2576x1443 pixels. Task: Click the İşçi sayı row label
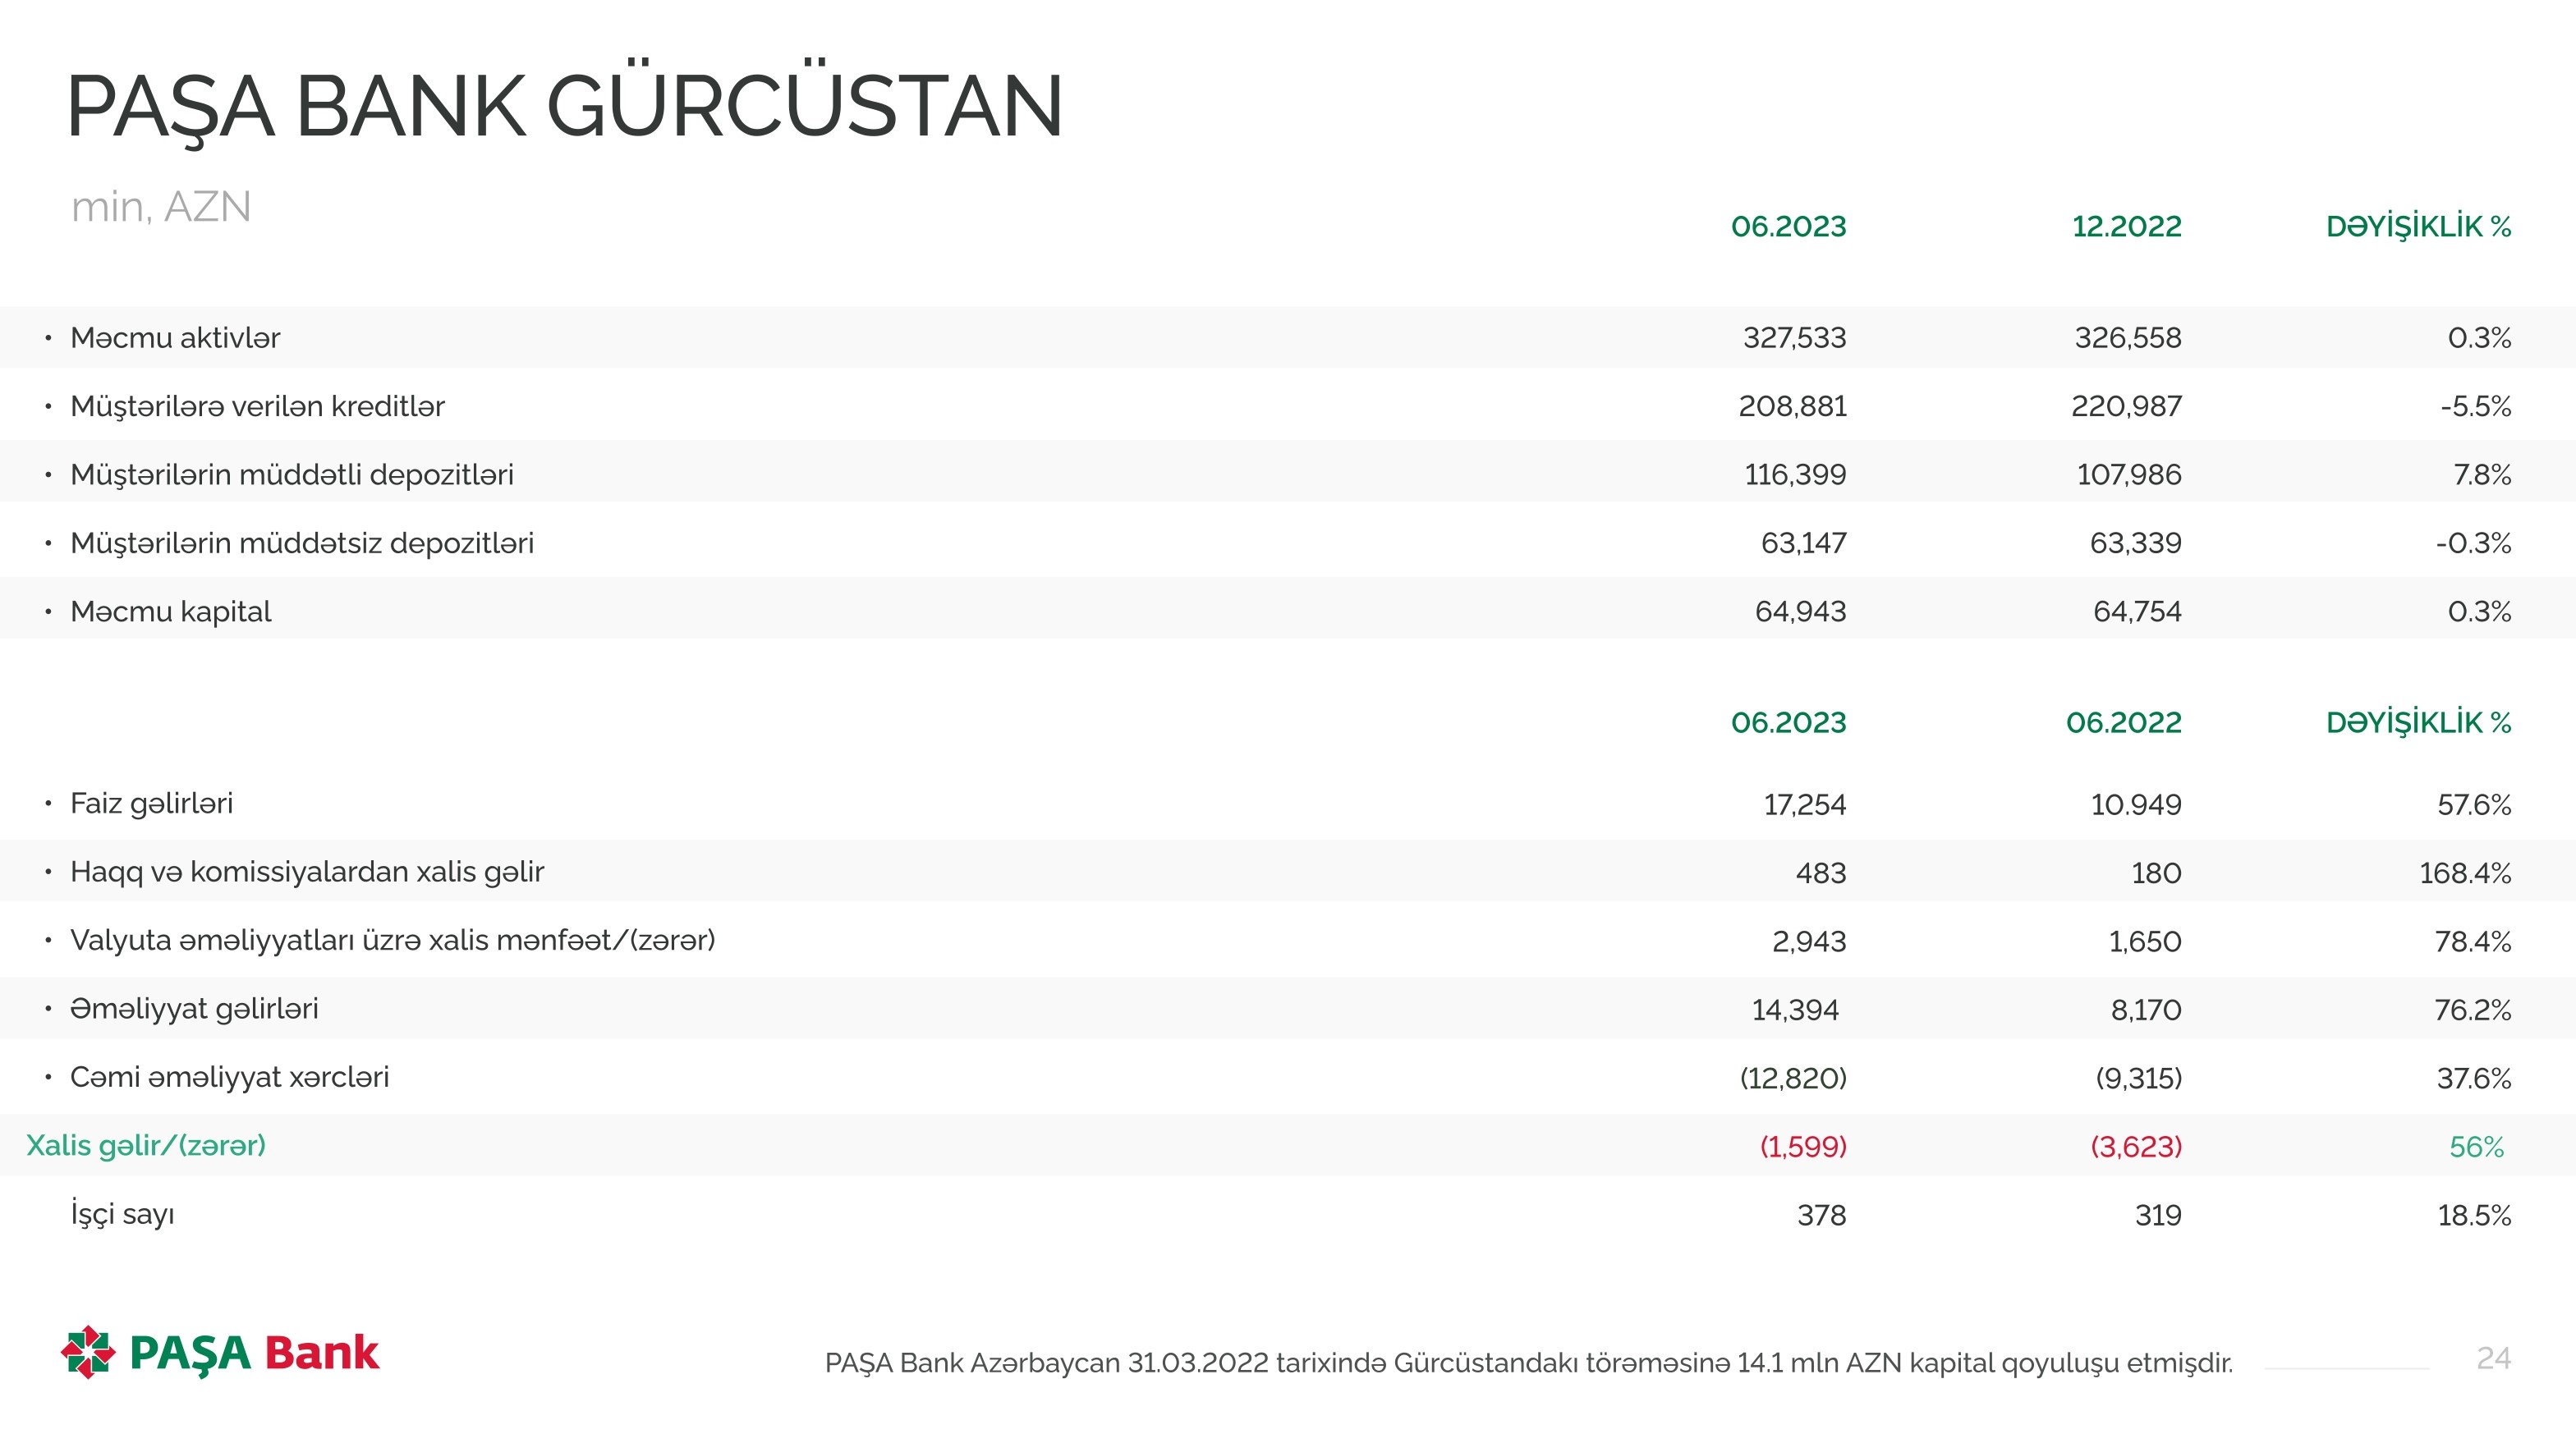point(122,1214)
